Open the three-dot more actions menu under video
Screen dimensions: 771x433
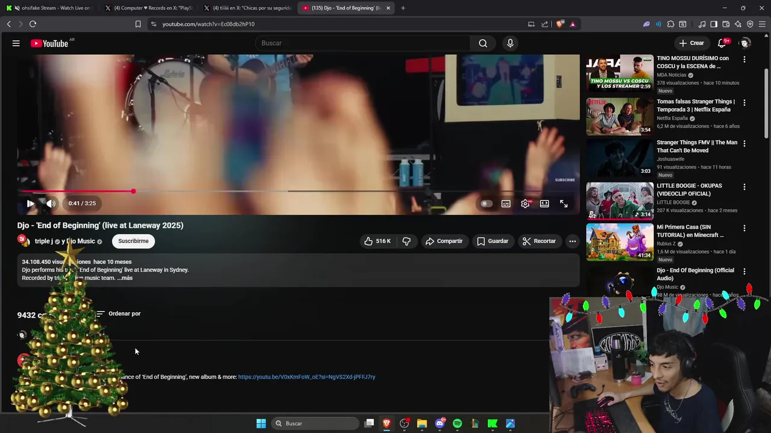click(572, 241)
